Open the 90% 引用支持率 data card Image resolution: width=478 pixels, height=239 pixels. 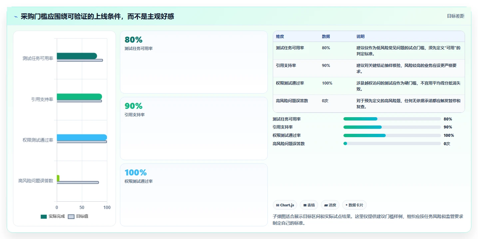[x=194, y=128]
